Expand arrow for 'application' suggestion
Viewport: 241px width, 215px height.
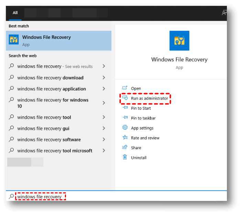pos(104,89)
